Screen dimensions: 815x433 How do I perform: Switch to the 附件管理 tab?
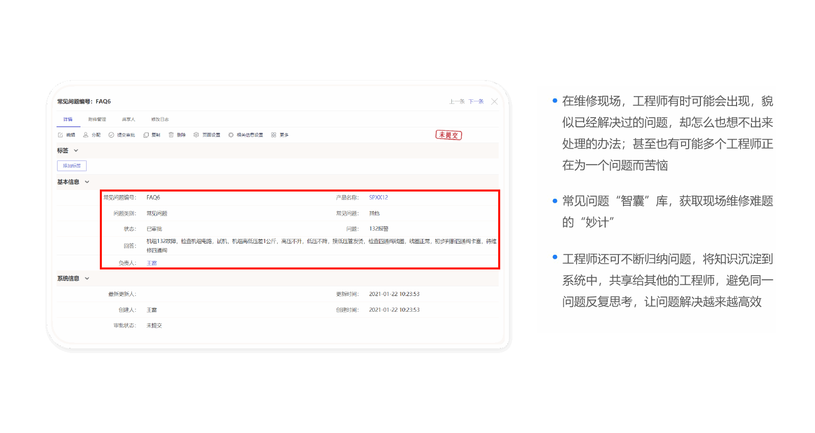point(97,119)
